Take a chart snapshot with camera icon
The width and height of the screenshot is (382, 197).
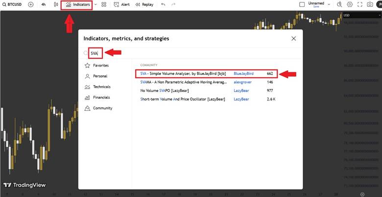370,4
